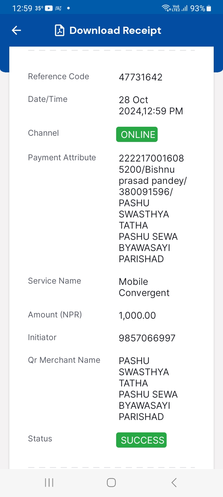The width and height of the screenshot is (223, 497).
Task: Open Android recent apps button
Action: (49, 482)
